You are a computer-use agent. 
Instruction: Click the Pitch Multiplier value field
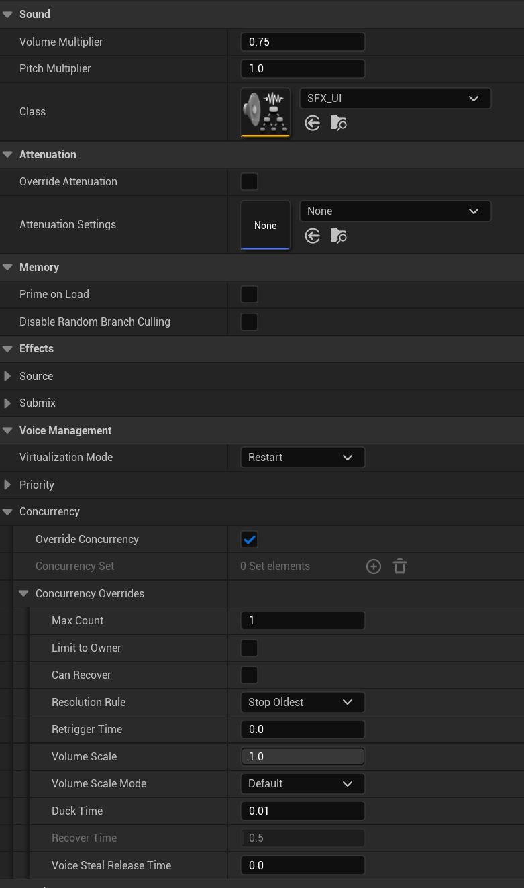(303, 68)
